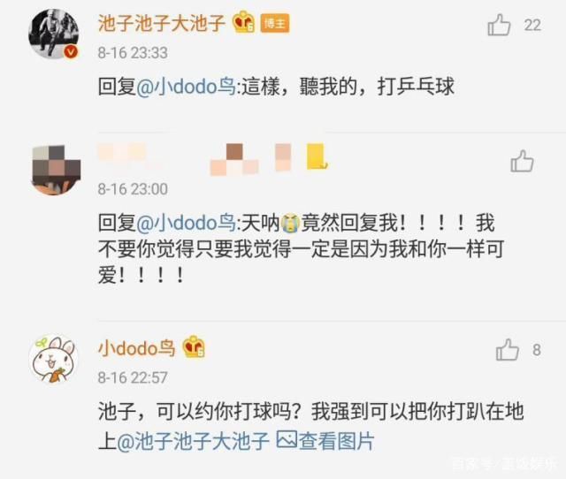Open the comment text 打乒乓球 reply
The height and width of the screenshot is (479, 566).
coord(416,87)
